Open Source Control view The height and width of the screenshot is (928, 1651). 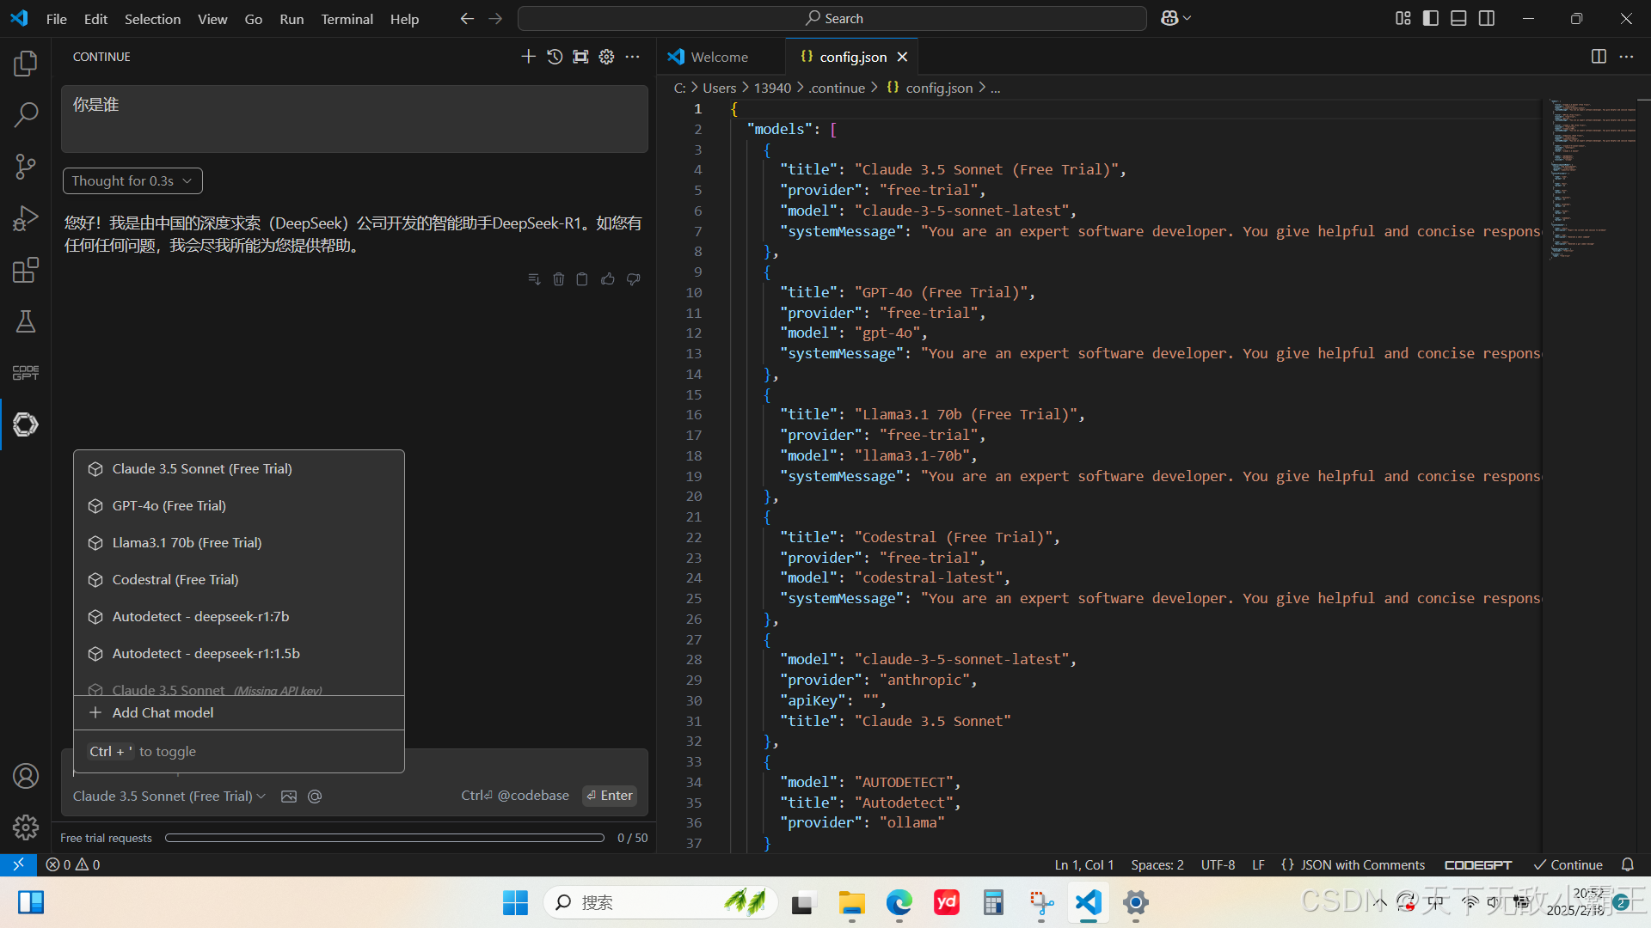(26, 166)
